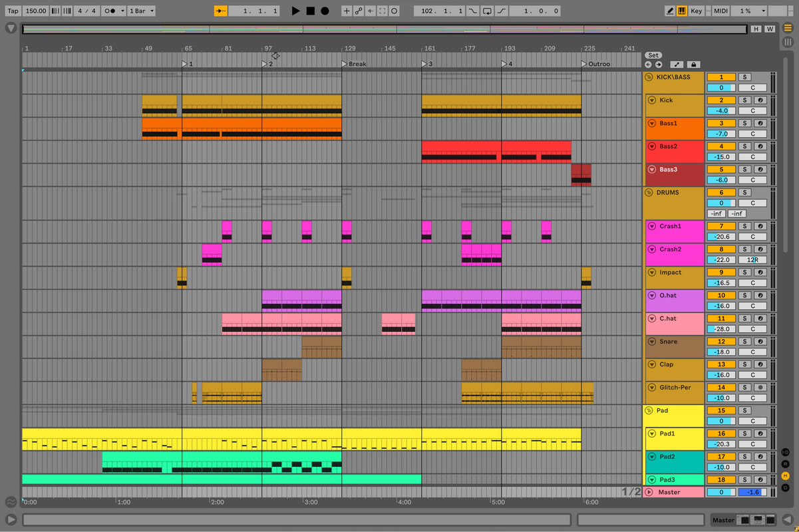799x532 pixels.
Task: Toggle the Returns section R button
Action: (x=786, y=464)
